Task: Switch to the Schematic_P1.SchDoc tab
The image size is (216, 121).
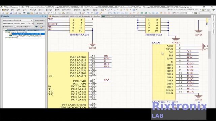Action: coord(75,16)
